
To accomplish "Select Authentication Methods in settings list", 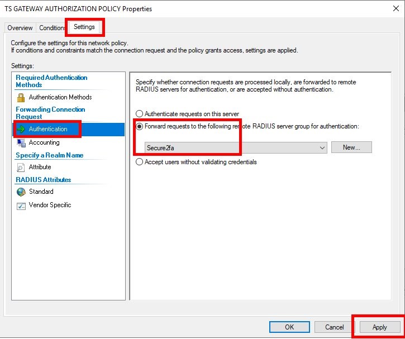I will (60, 97).
